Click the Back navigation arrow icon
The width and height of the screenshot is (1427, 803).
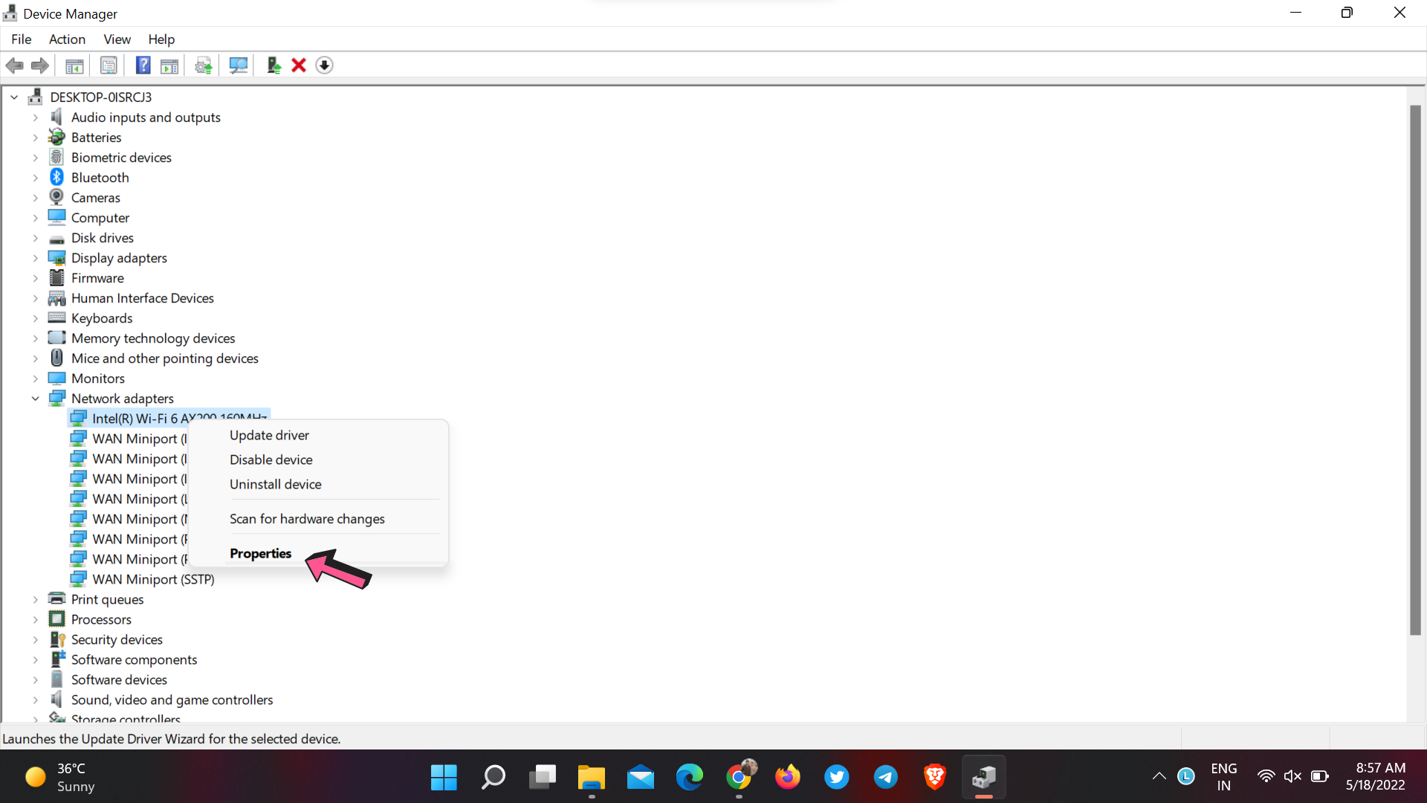[15, 65]
